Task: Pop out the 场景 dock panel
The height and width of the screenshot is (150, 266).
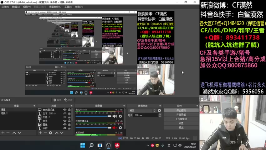Action: (x=34, y=106)
